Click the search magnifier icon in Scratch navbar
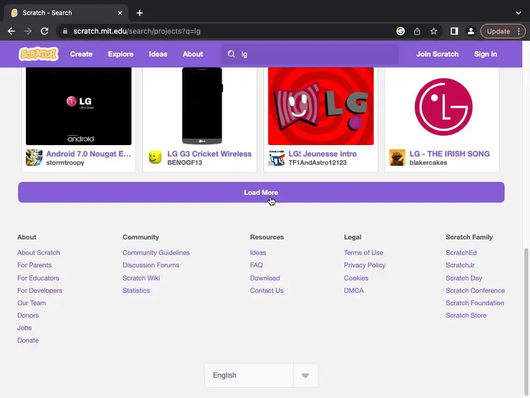The height and width of the screenshot is (398, 530). (231, 54)
